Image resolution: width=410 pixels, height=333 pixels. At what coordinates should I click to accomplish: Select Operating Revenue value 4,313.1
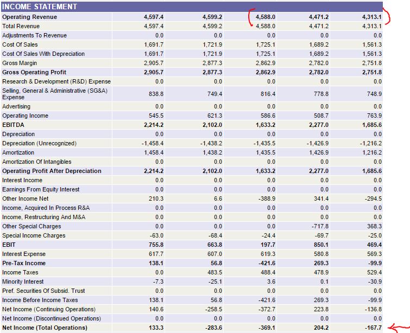tap(371, 17)
